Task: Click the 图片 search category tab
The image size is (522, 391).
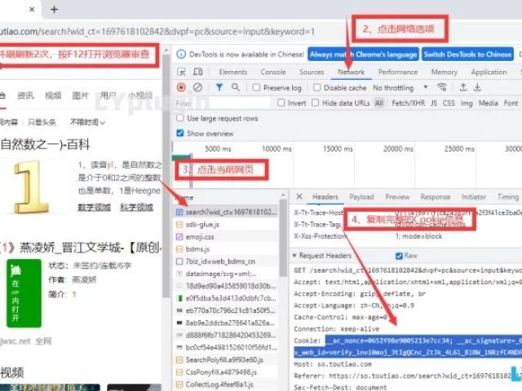Action: coord(81,96)
